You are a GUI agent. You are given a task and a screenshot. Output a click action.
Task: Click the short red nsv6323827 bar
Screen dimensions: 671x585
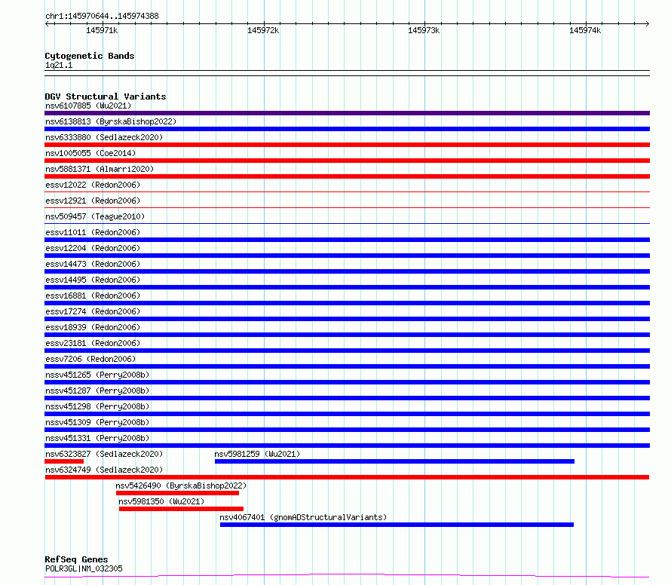[x=64, y=461]
